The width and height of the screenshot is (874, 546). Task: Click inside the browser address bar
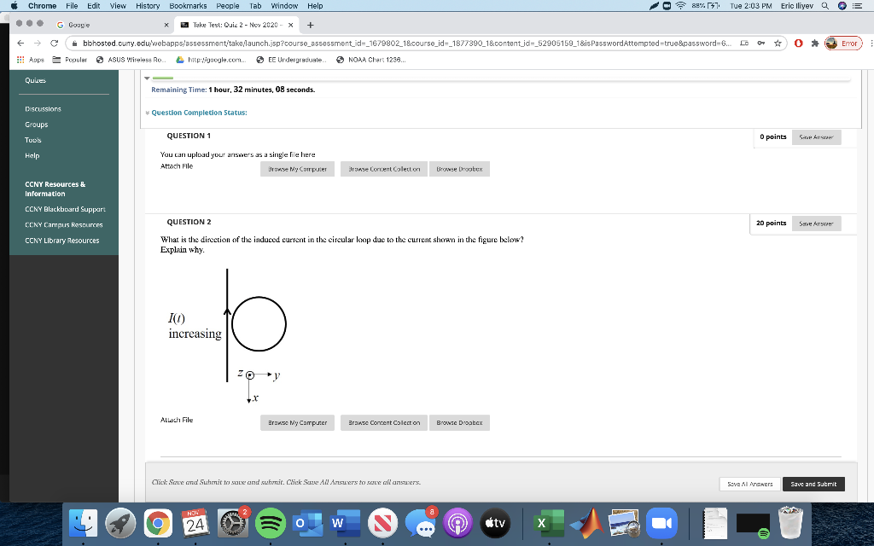point(384,43)
